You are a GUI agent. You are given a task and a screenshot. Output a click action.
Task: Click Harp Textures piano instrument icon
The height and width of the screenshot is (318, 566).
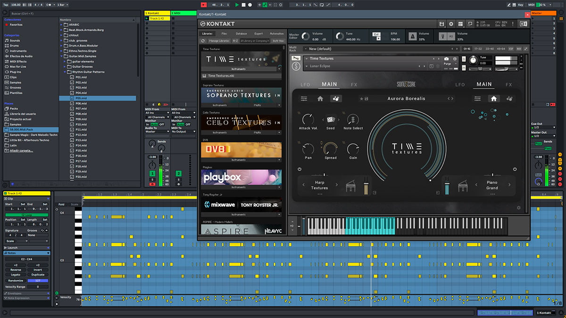click(x=351, y=186)
